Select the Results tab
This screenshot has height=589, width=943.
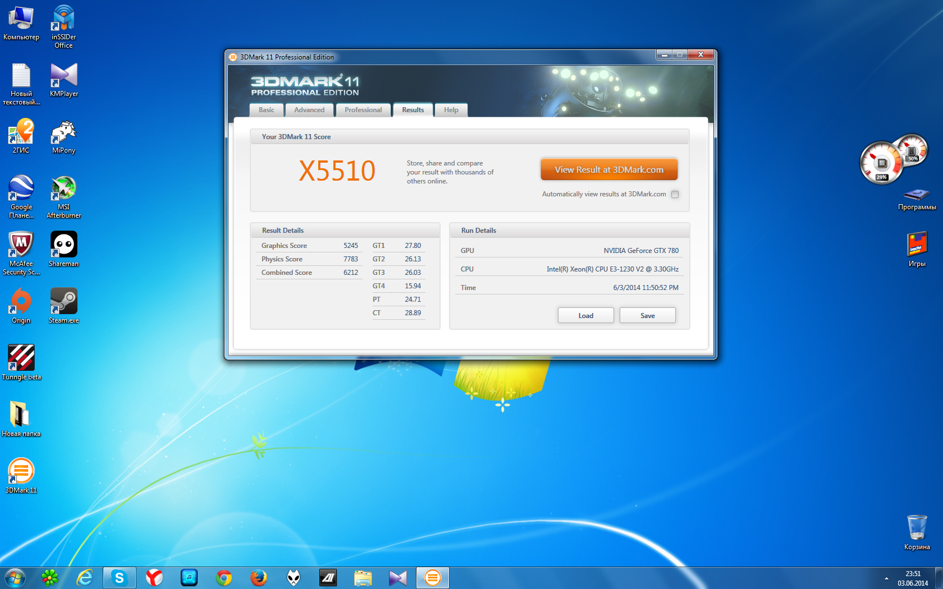click(x=413, y=110)
